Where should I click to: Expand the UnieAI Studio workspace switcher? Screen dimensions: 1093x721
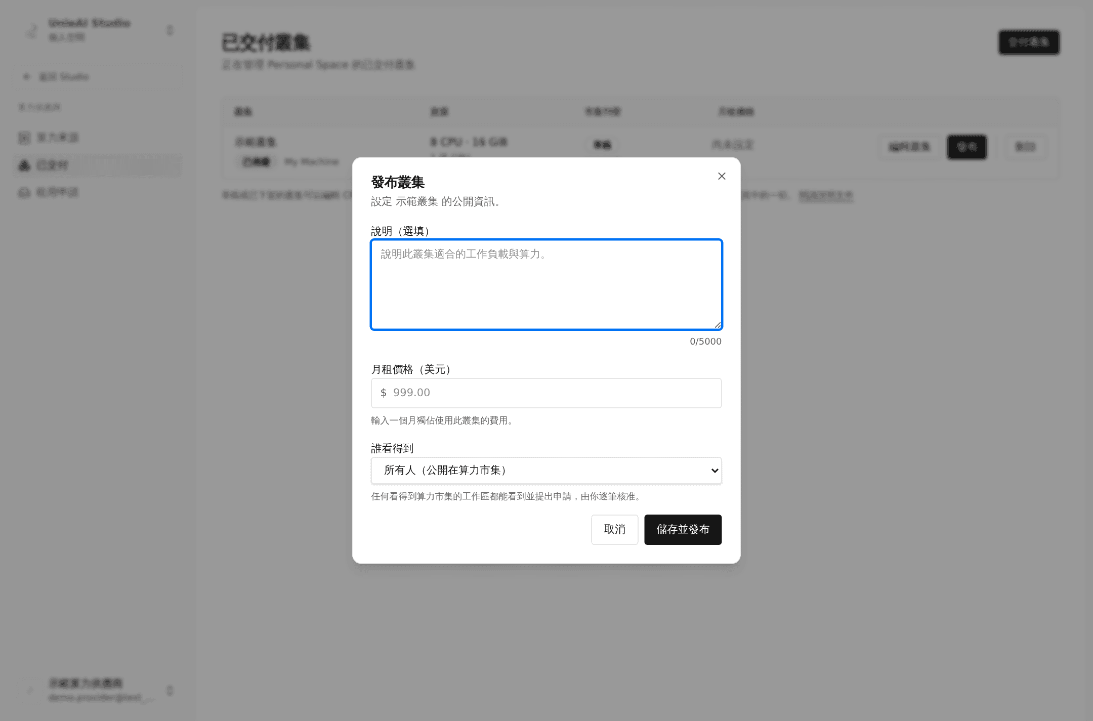pos(170,31)
